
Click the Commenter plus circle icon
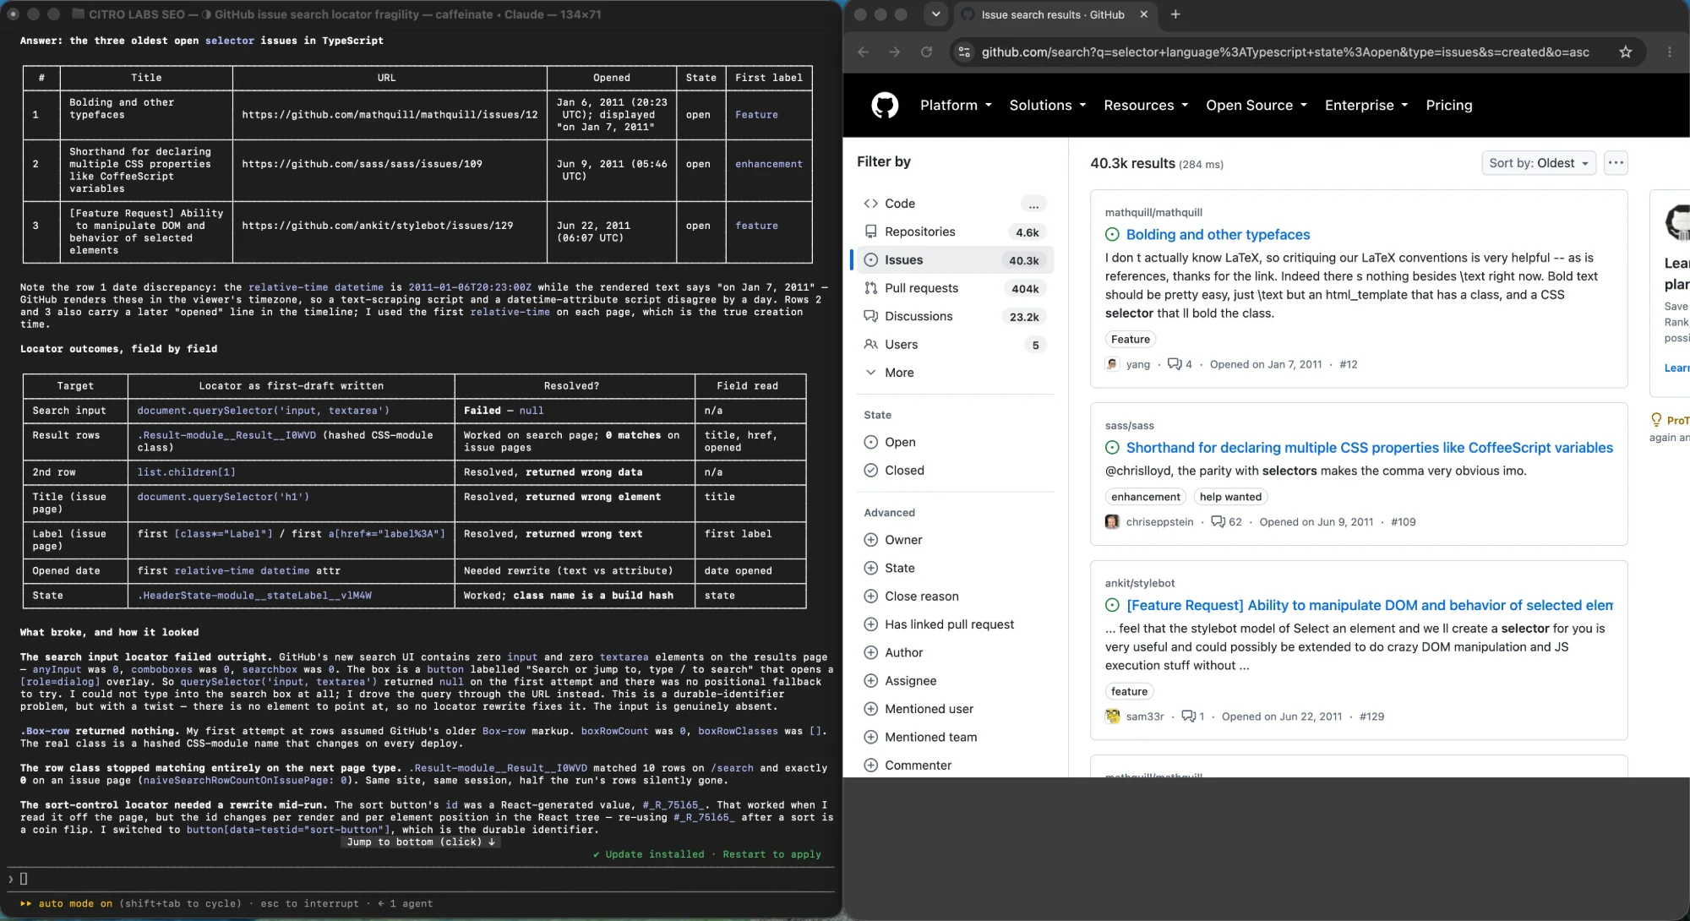(870, 766)
